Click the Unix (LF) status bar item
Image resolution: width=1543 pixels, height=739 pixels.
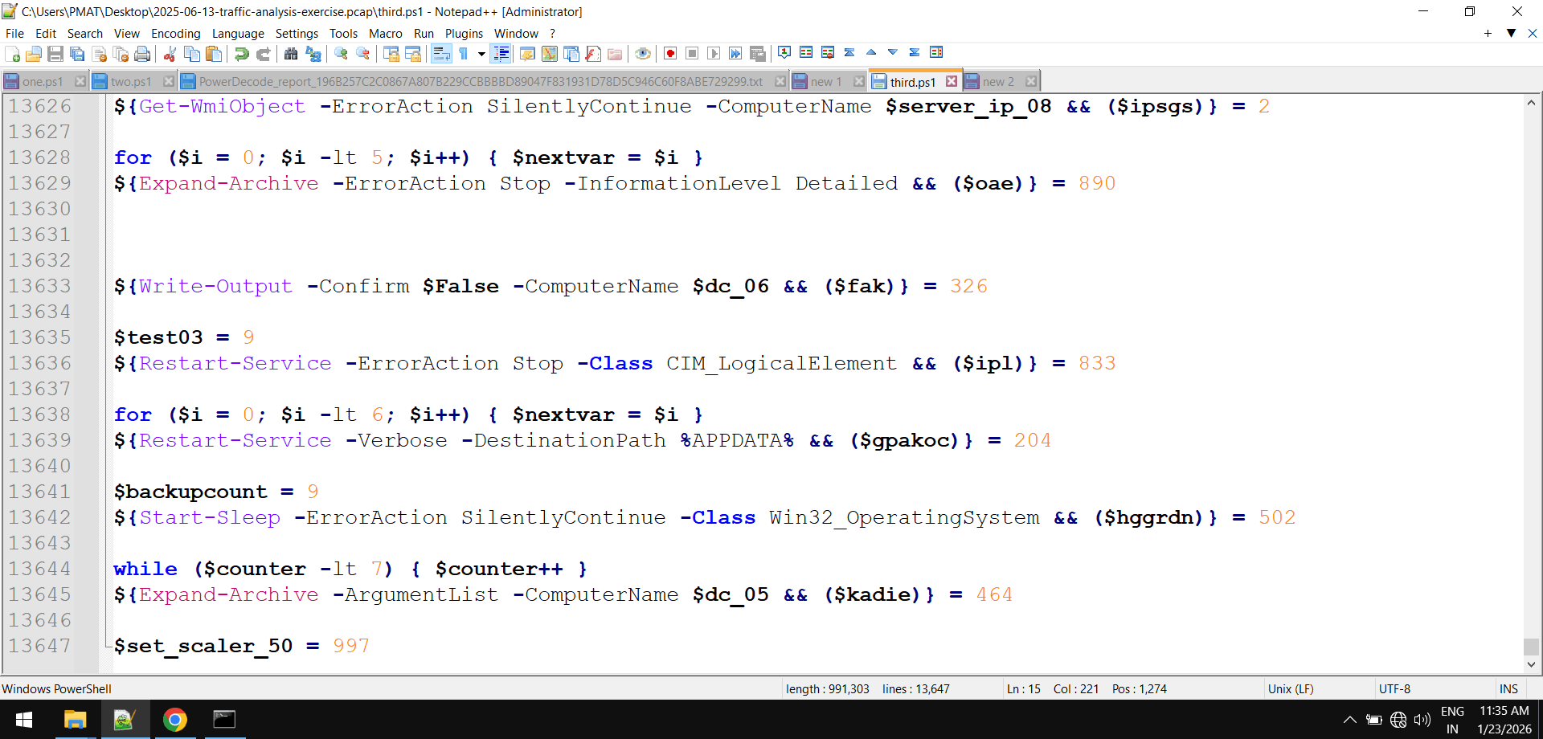click(1293, 688)
